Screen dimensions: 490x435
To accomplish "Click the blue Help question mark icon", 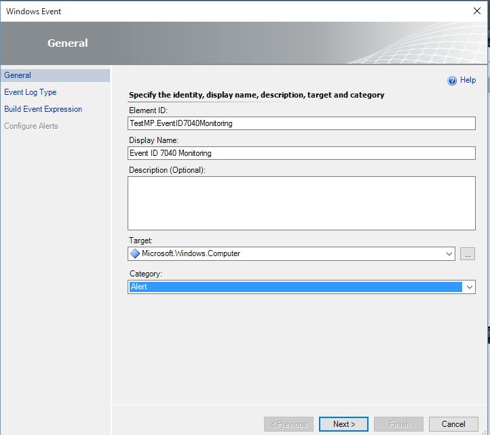I will [451, 81].
